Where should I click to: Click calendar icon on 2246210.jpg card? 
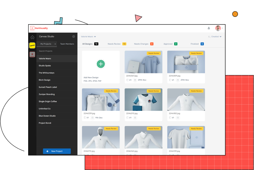[x=135, y=118]
